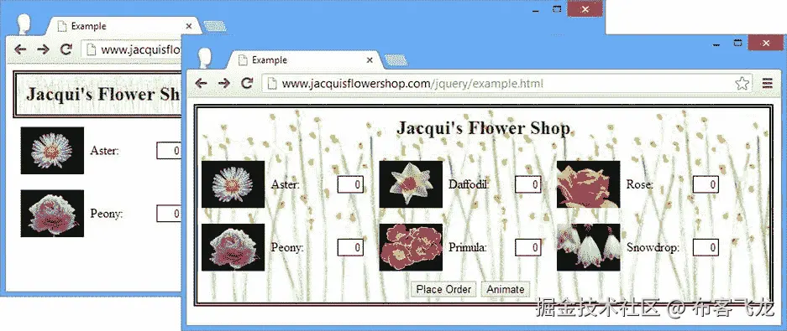
Task: Click the Peony flower image in front window
Action: pos(233,247)
